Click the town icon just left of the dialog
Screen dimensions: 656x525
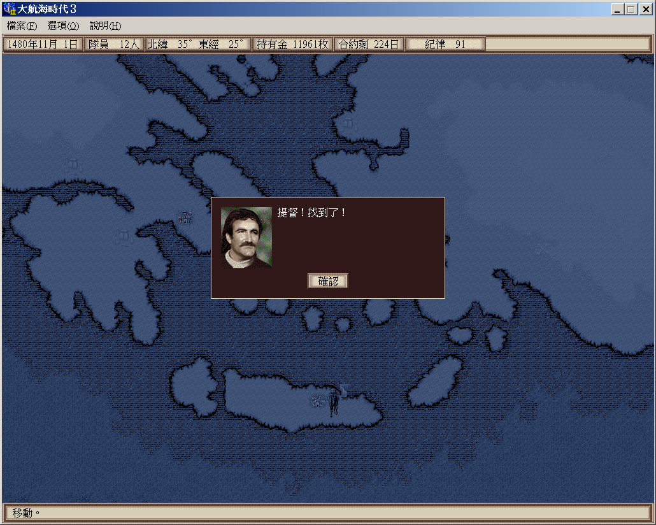[x=185, y=218]
